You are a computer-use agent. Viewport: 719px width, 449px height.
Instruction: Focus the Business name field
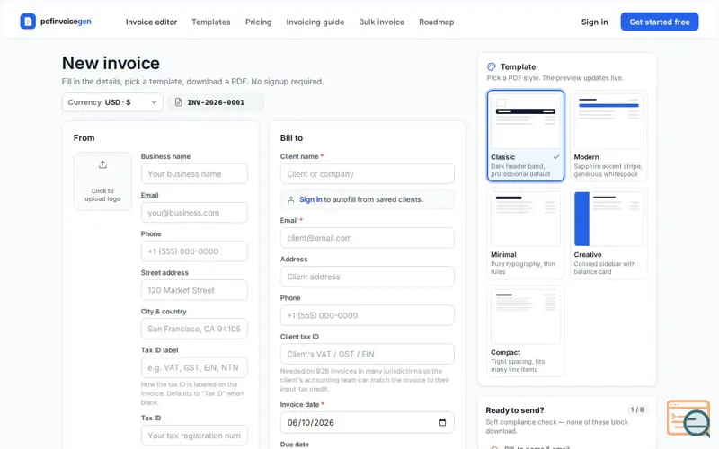click(194, 174)
